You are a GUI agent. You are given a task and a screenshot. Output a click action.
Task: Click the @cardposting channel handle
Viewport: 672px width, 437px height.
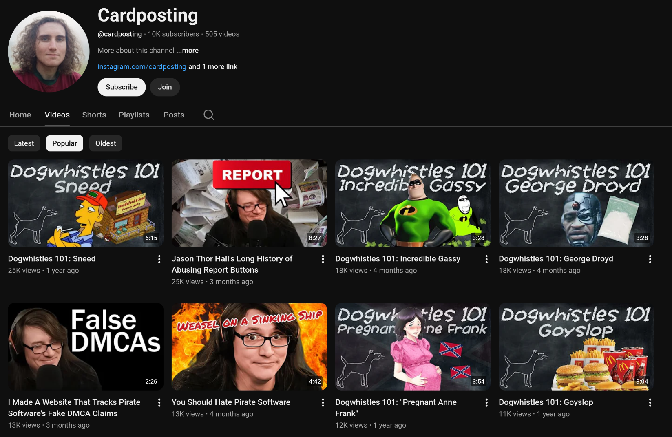[120, 34]
